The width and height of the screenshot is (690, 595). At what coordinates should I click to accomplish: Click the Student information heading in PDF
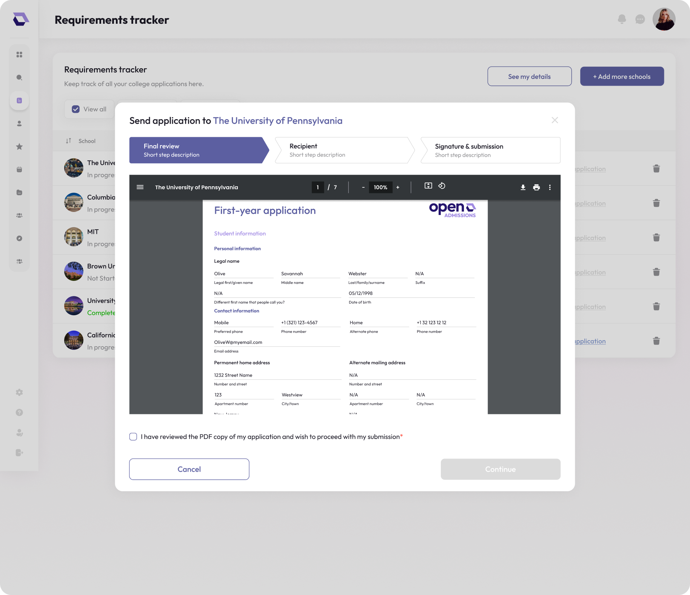240,233
